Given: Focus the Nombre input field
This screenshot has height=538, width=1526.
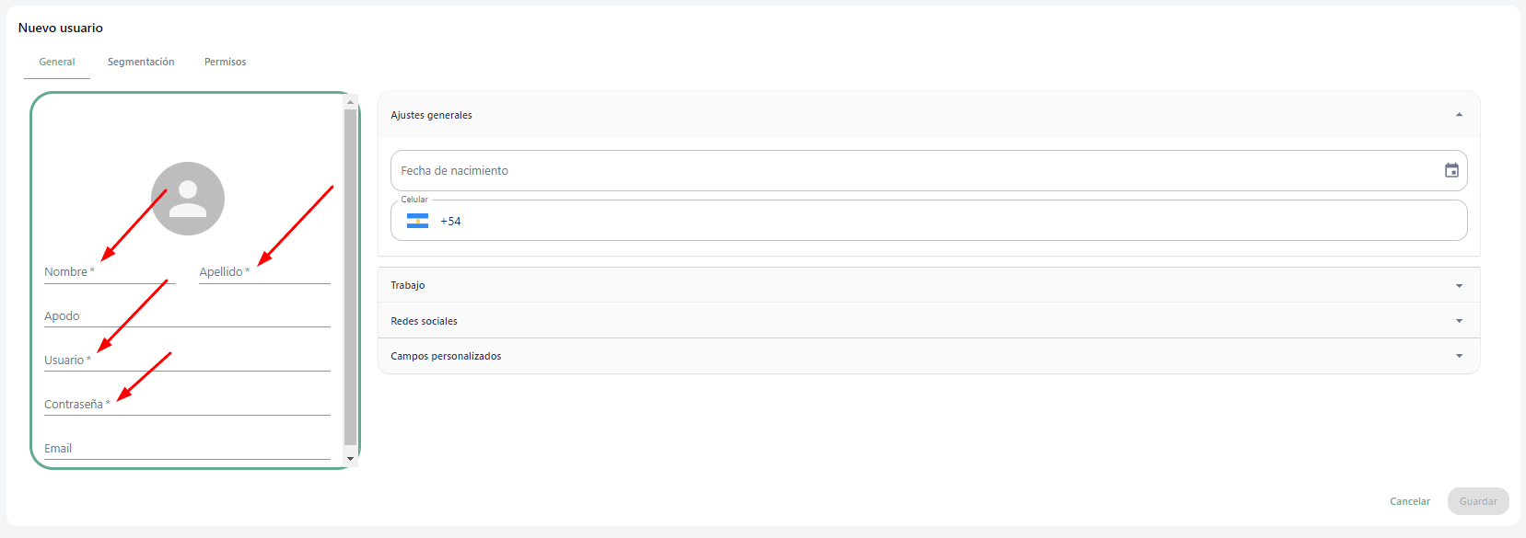Looking at the screenshot, I should pos(110,271).
